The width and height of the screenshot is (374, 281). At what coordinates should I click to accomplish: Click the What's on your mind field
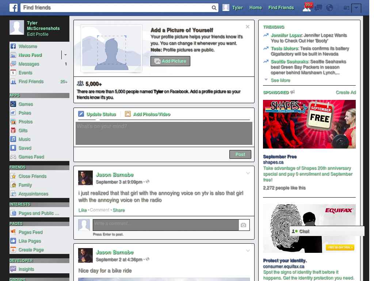click(x=164, y=133)
